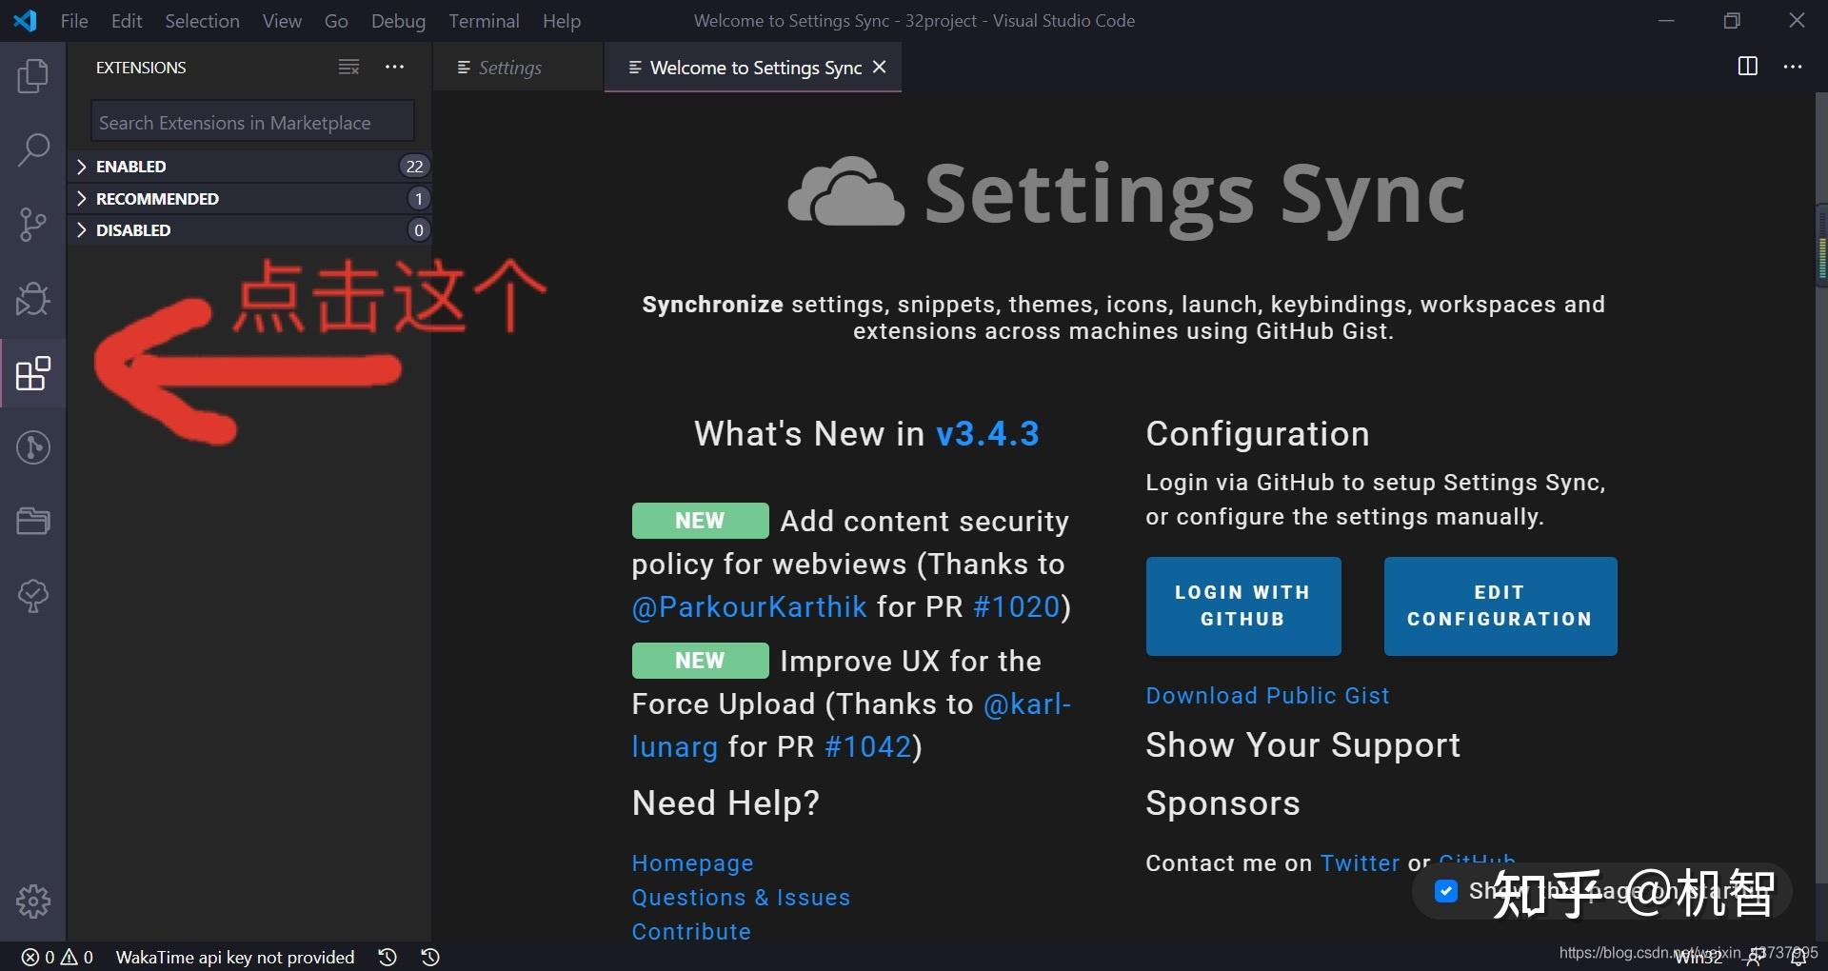The image size is (1828, 971).
Task: Open the Source Control view
Action: 32,225
